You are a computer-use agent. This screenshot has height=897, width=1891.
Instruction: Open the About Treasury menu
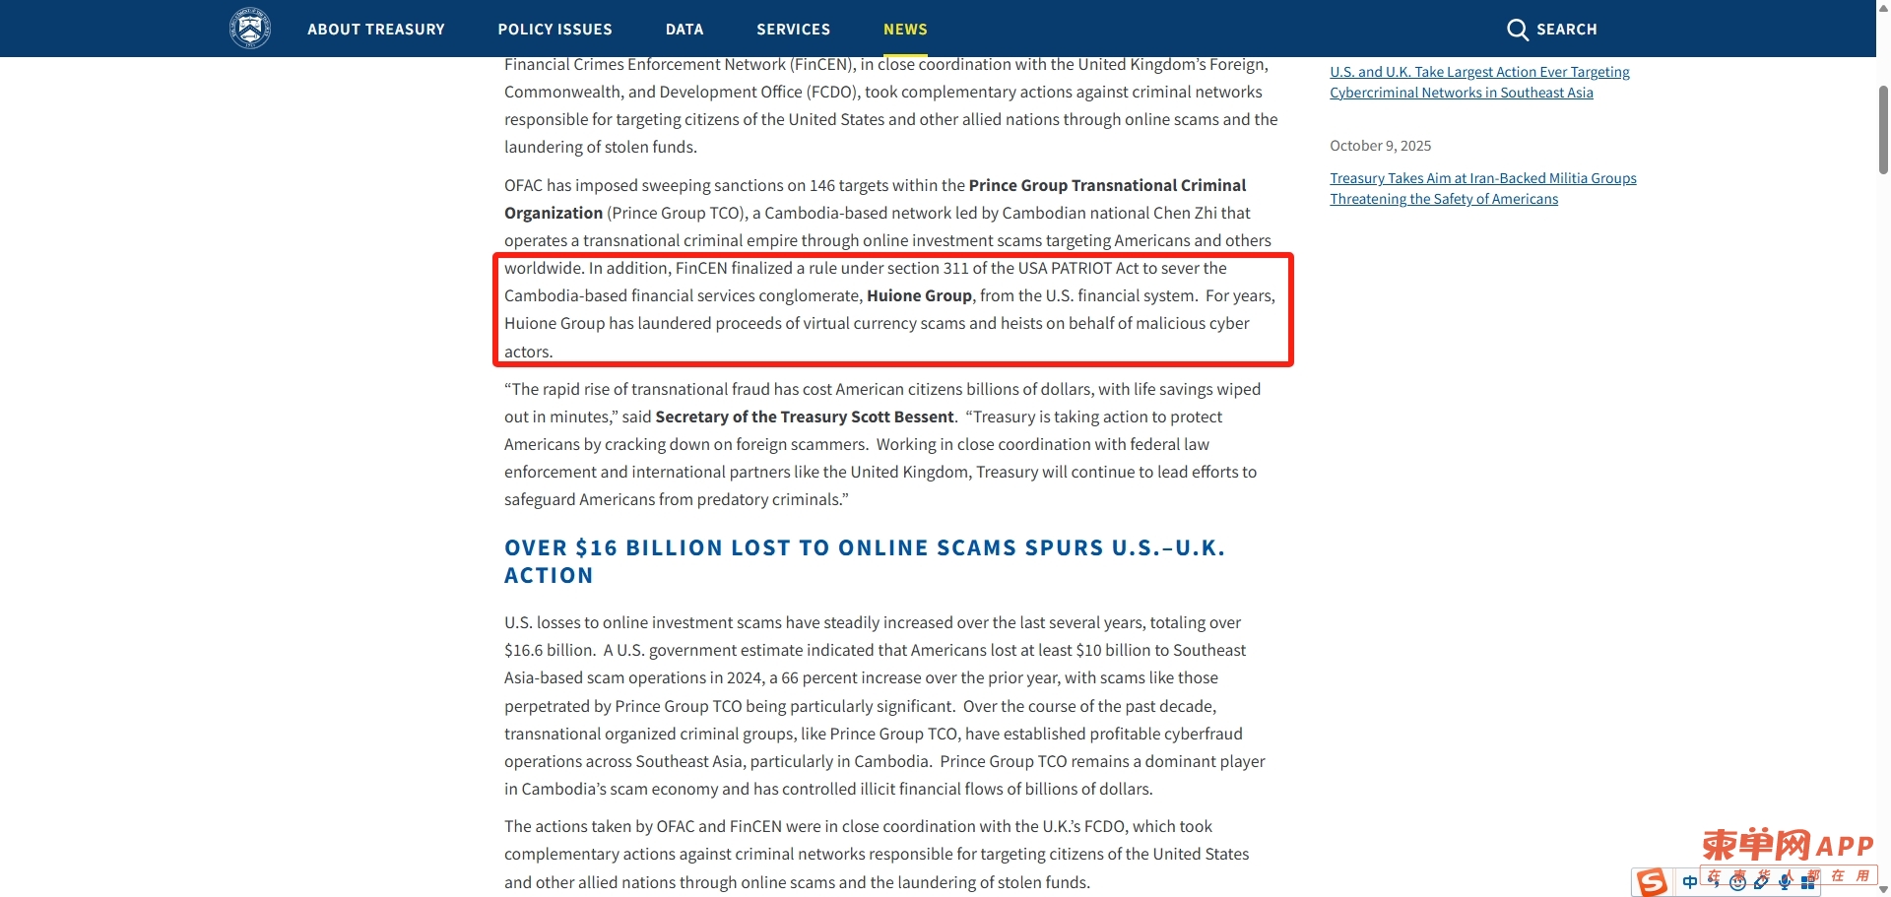[x=375, y=30]
